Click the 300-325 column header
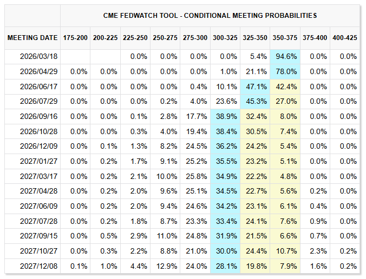The height and width of the screenshot is (279, 366). (x=225, y=38)
